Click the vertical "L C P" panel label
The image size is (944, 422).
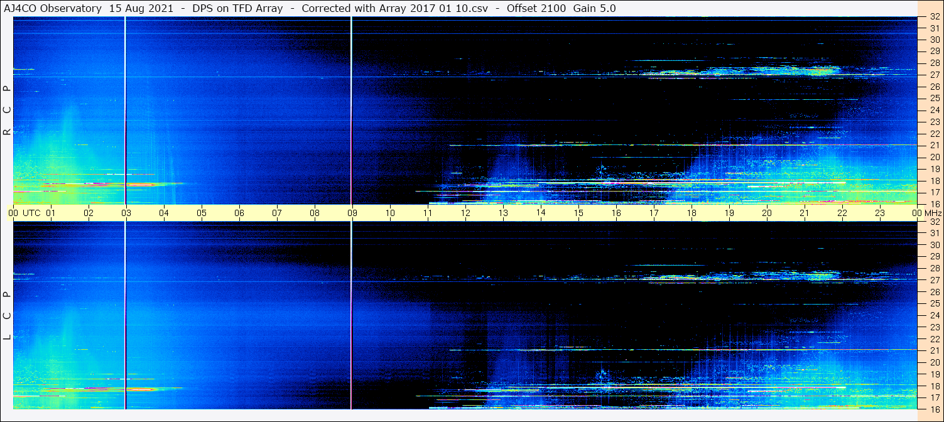coord(7,316)
